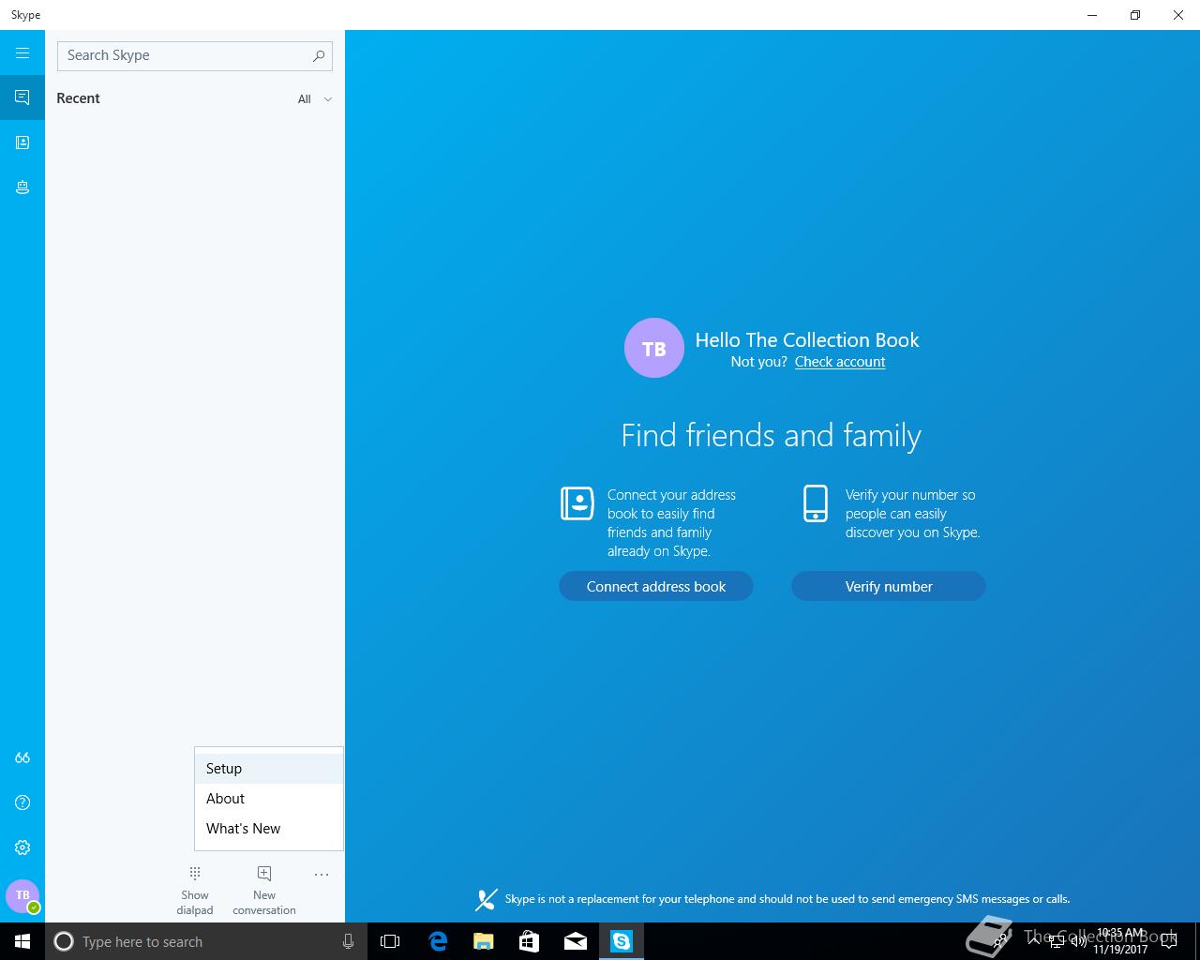Open File Explorer from taskbar

click(483, 941)
